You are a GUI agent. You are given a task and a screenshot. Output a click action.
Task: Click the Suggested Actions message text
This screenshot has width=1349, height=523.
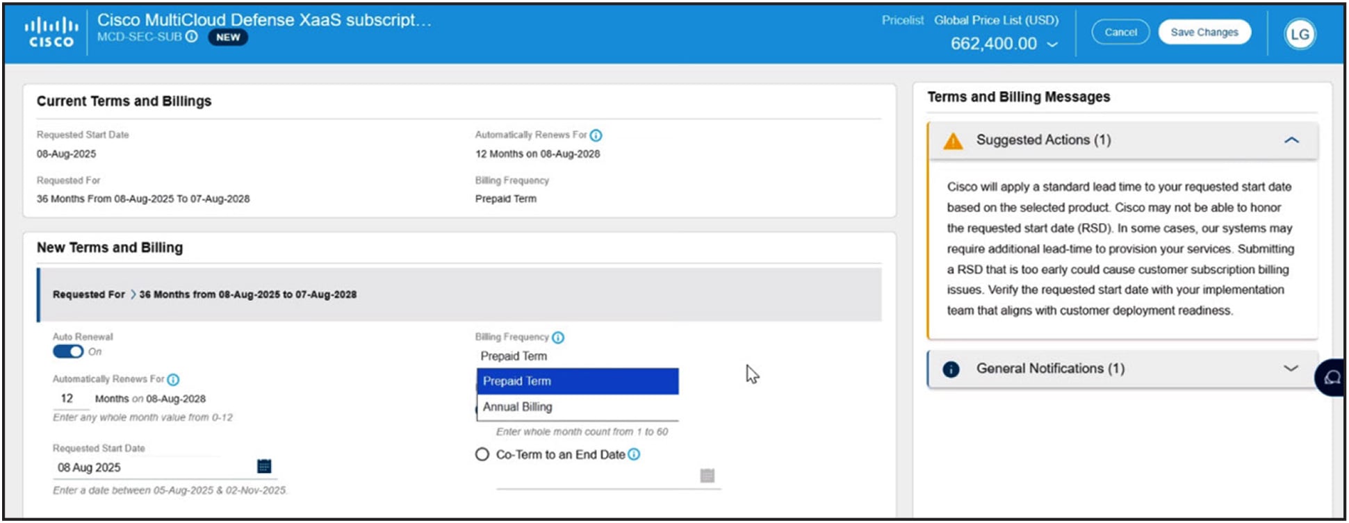point(1120,249)
